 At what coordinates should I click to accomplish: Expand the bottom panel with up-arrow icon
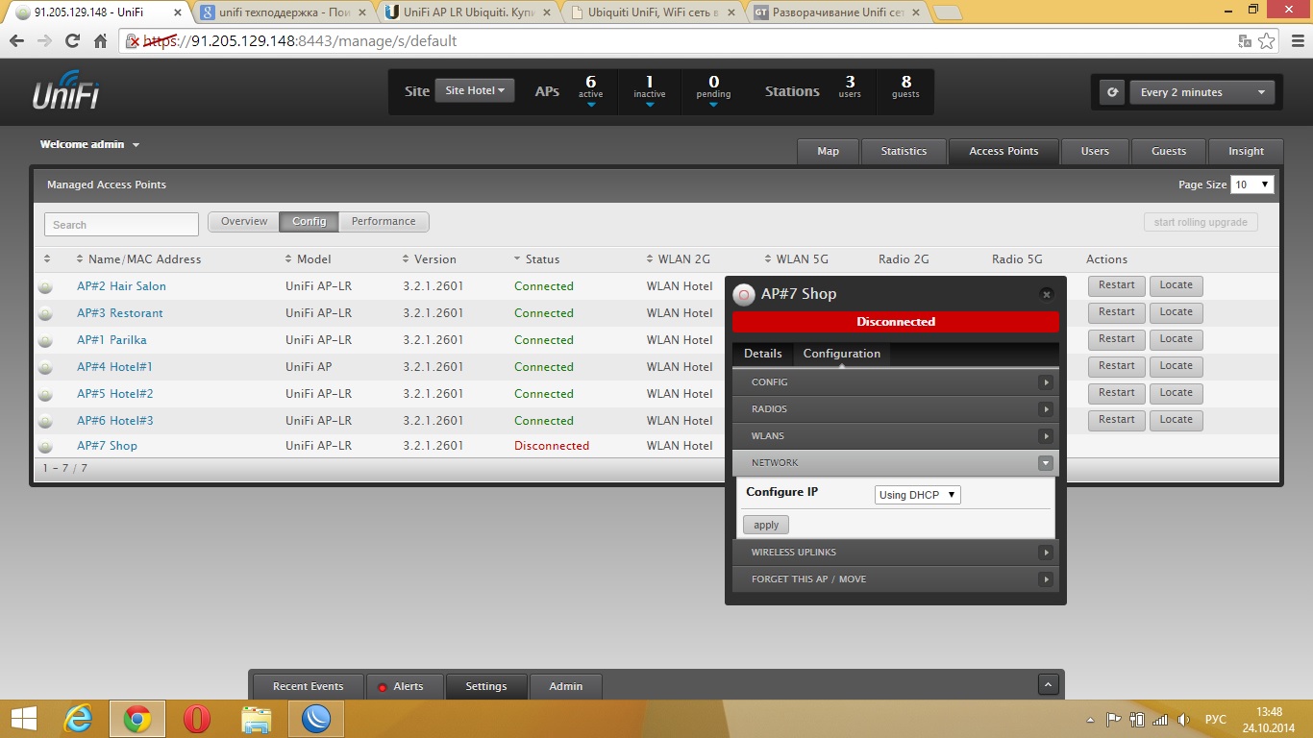click(x=1049, y=685)
